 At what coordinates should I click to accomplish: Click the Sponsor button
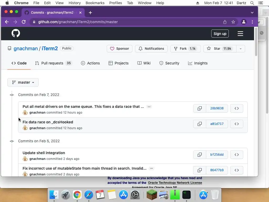tap(120, 49)
